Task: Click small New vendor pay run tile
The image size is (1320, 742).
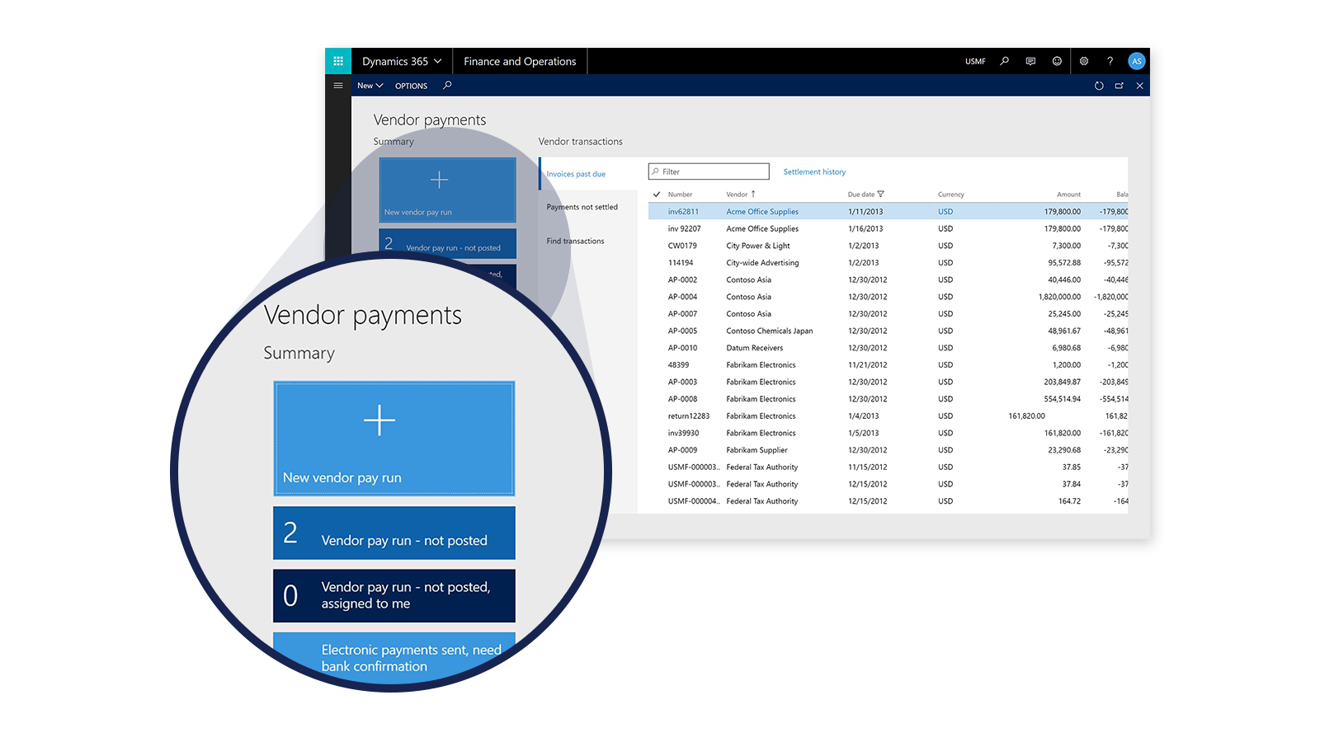Action: pyautogui.click(x=447, y=190)
